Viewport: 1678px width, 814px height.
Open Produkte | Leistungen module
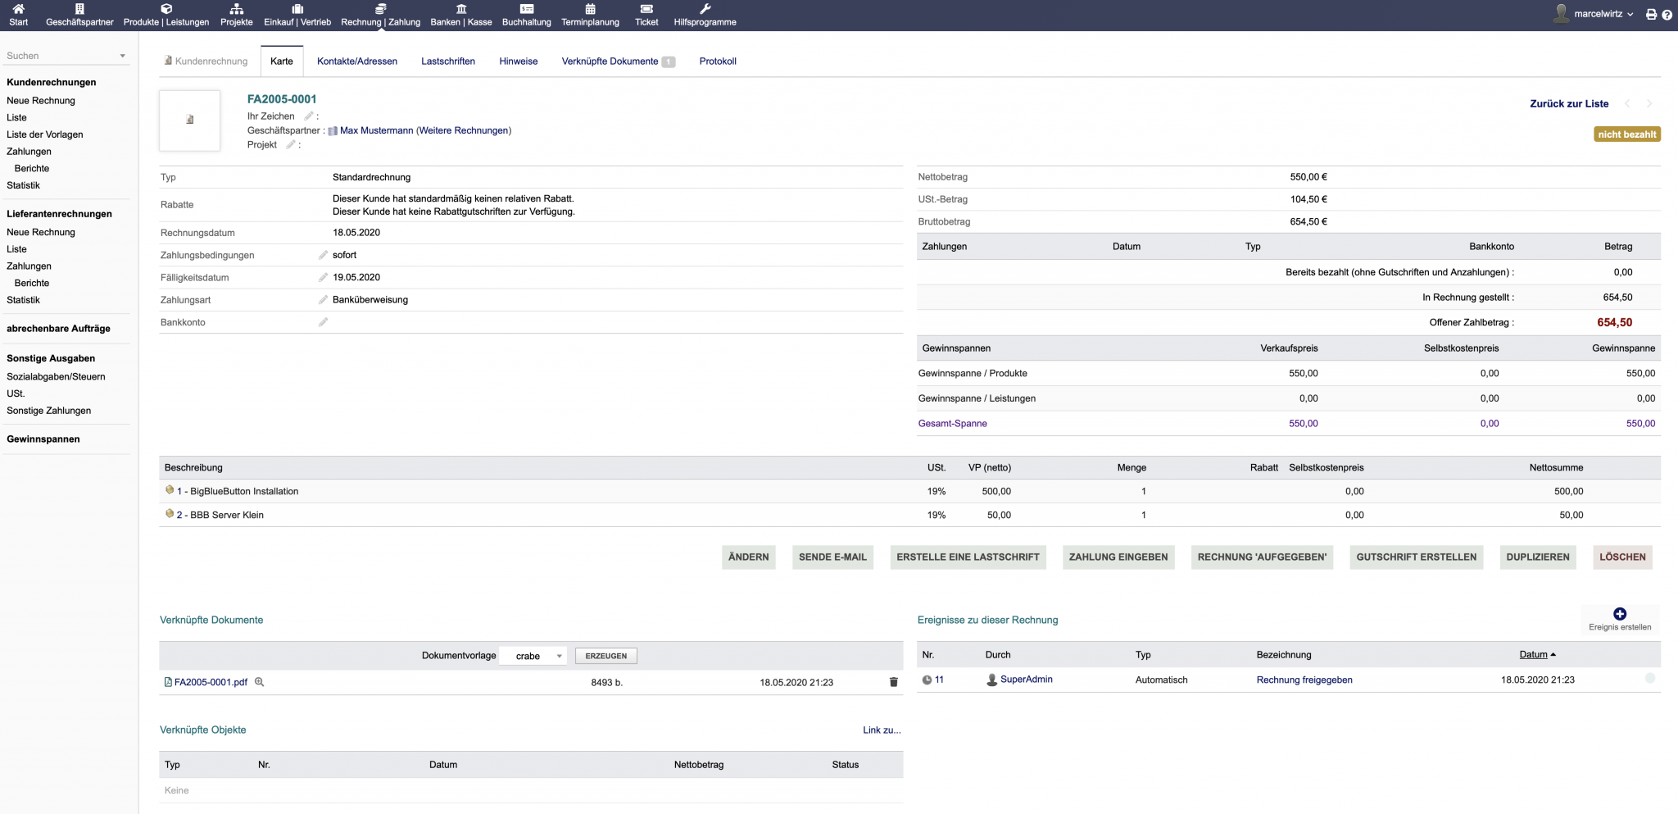(x=166, y=15)
